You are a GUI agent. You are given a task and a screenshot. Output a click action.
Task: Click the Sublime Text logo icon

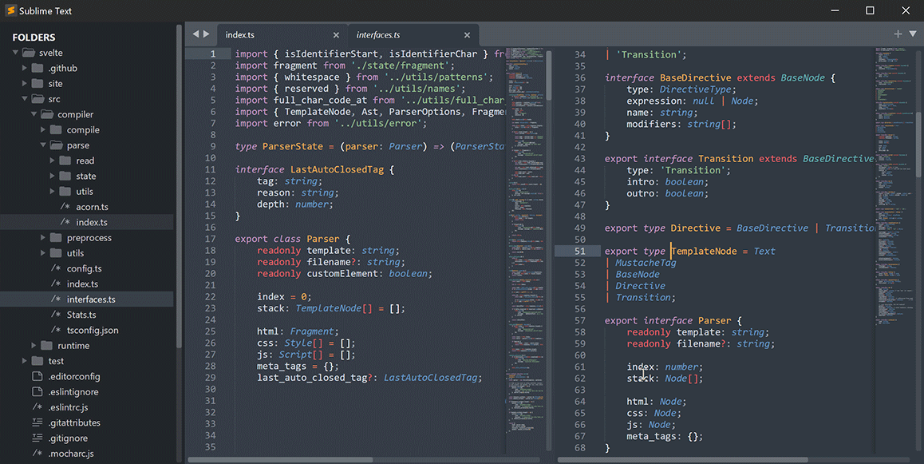click(10, 10)
